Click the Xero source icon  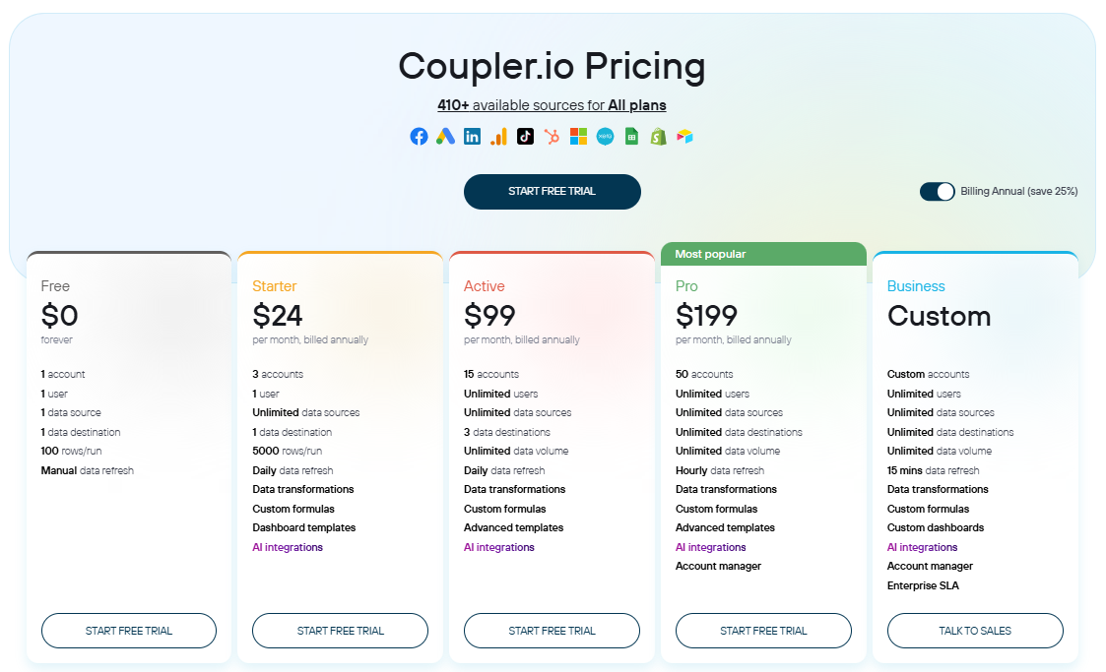[x=605, y=137]
